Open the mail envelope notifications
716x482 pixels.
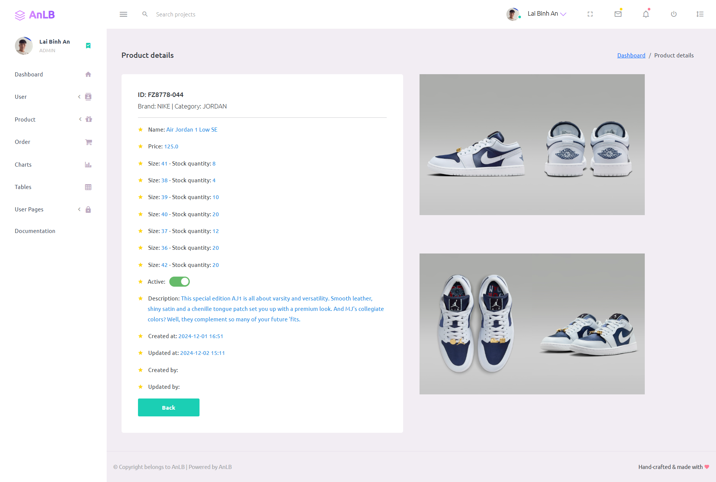click(618, 14)
